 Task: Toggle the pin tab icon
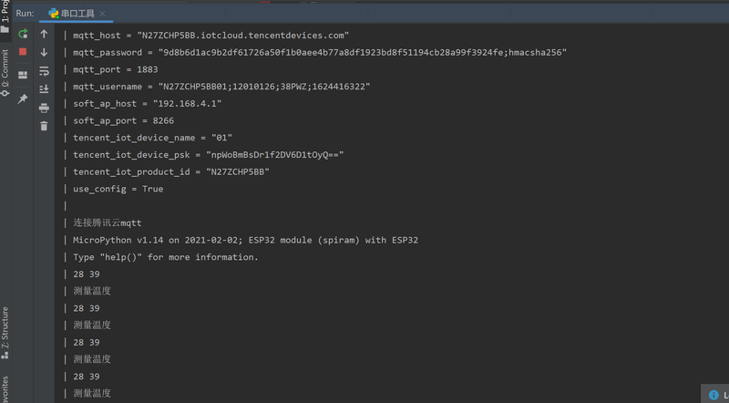click(x=23, y=98)
